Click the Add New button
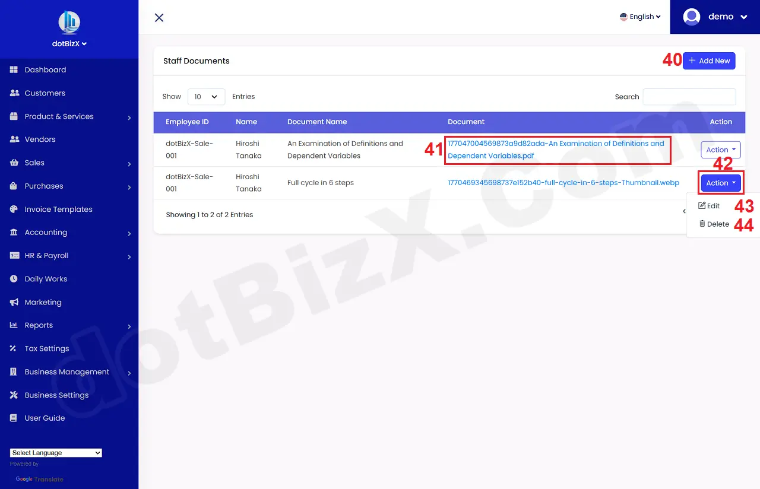The width and height of the screenshot is (760, 489). [x=709, y=61]
